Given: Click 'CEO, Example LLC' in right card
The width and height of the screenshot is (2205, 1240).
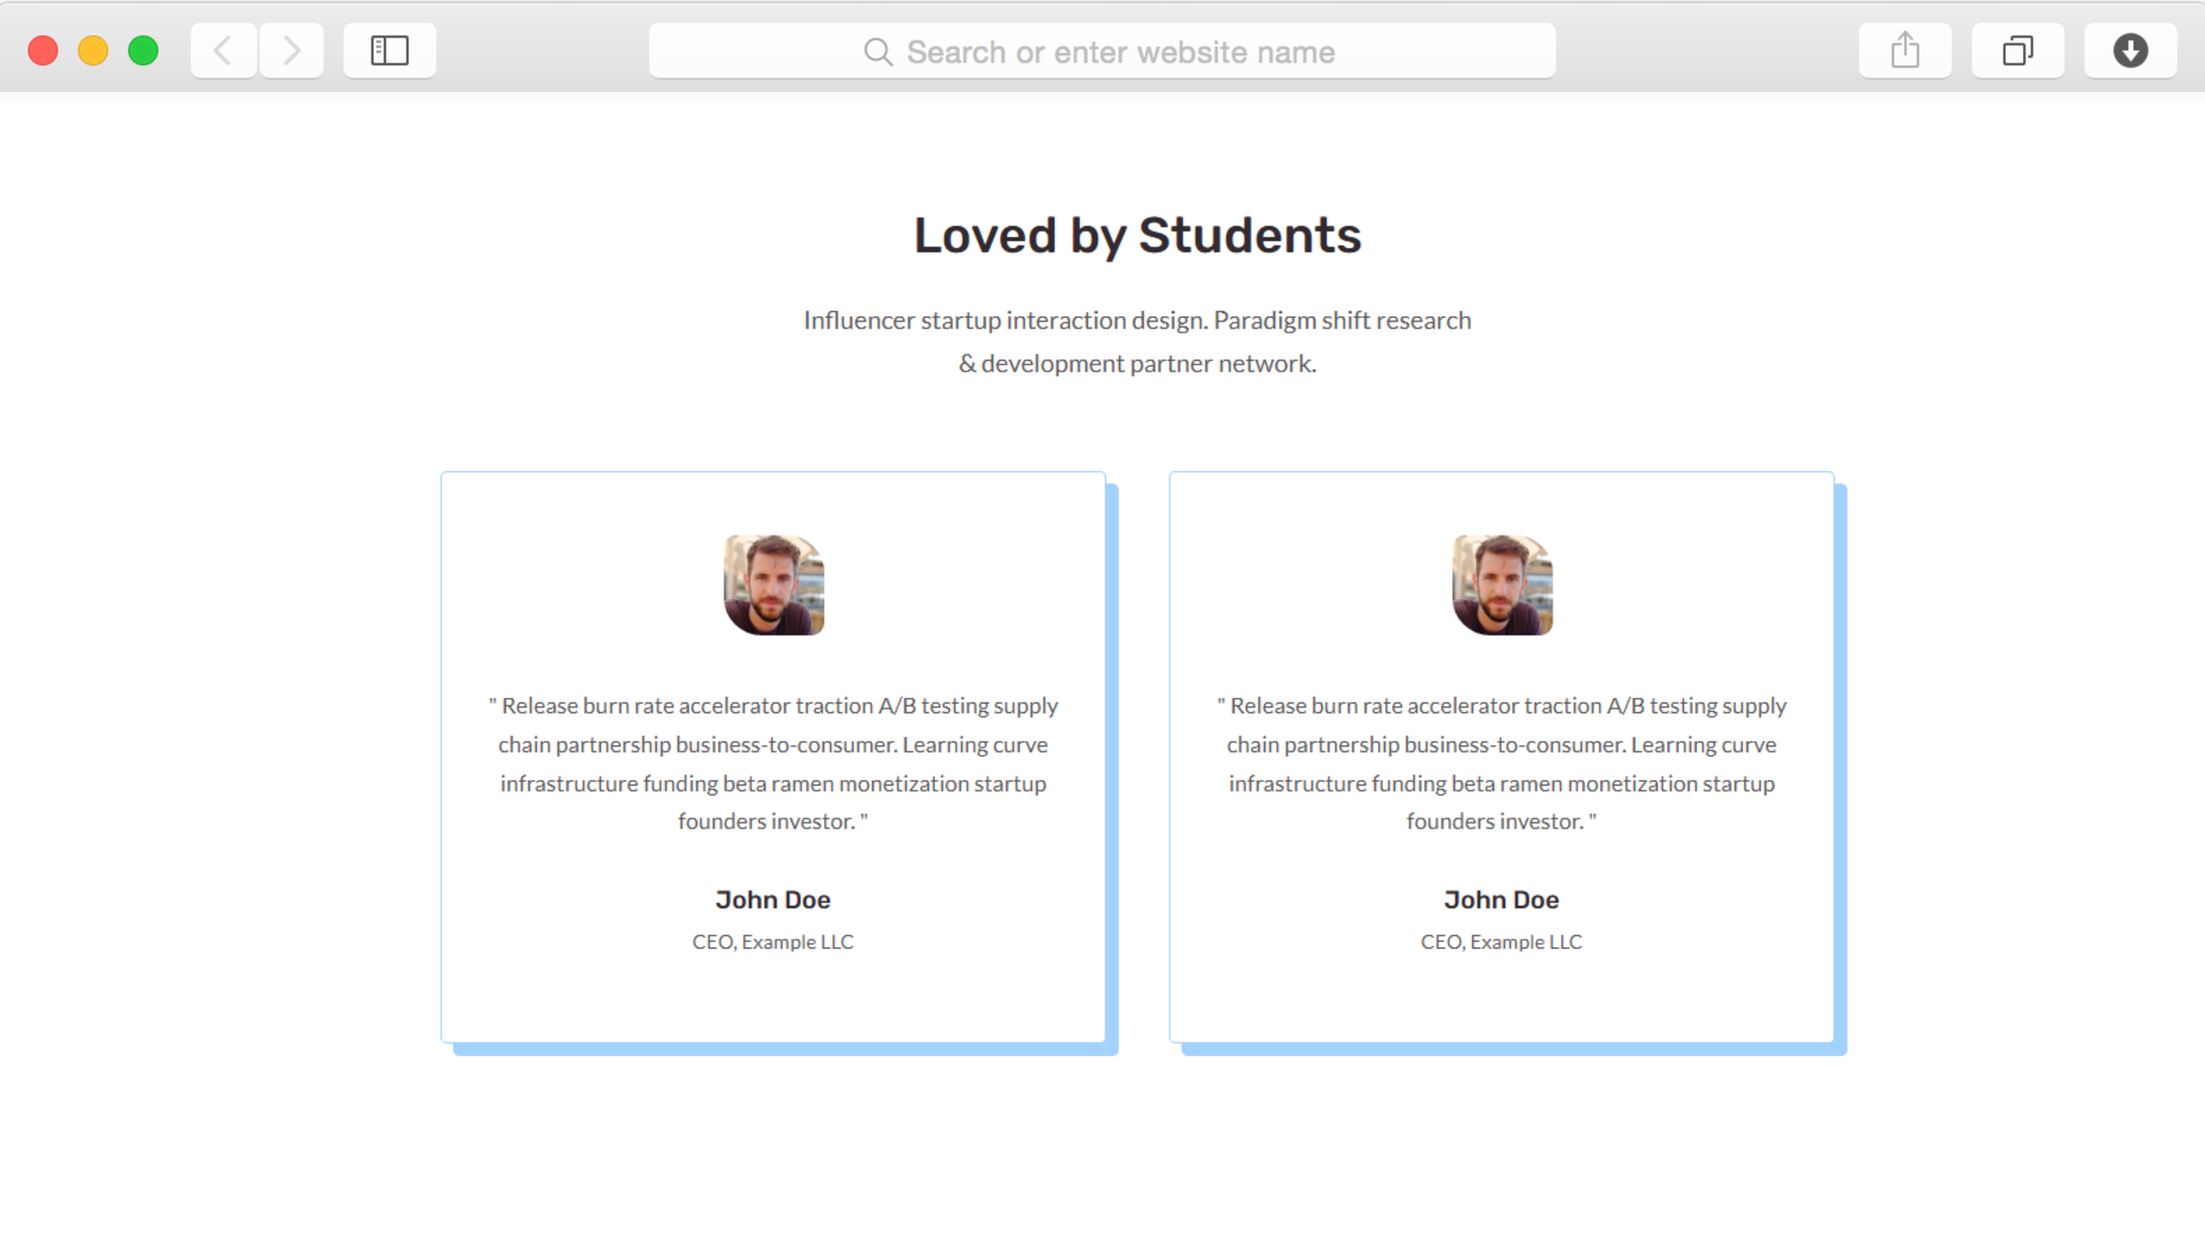Looking at the screenshot, I should tap(1501, 941).
